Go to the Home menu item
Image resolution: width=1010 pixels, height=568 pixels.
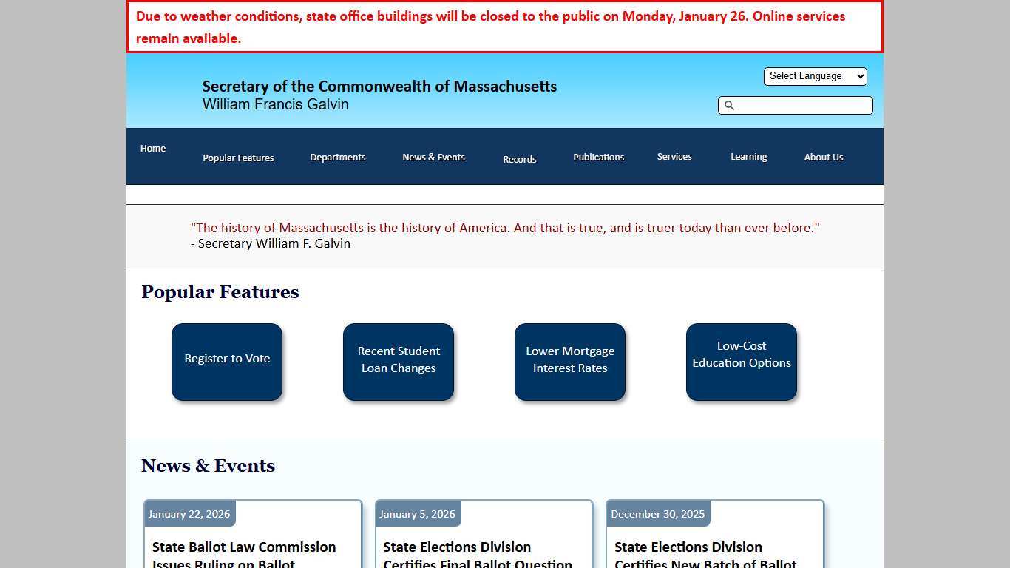pos(153,149)
